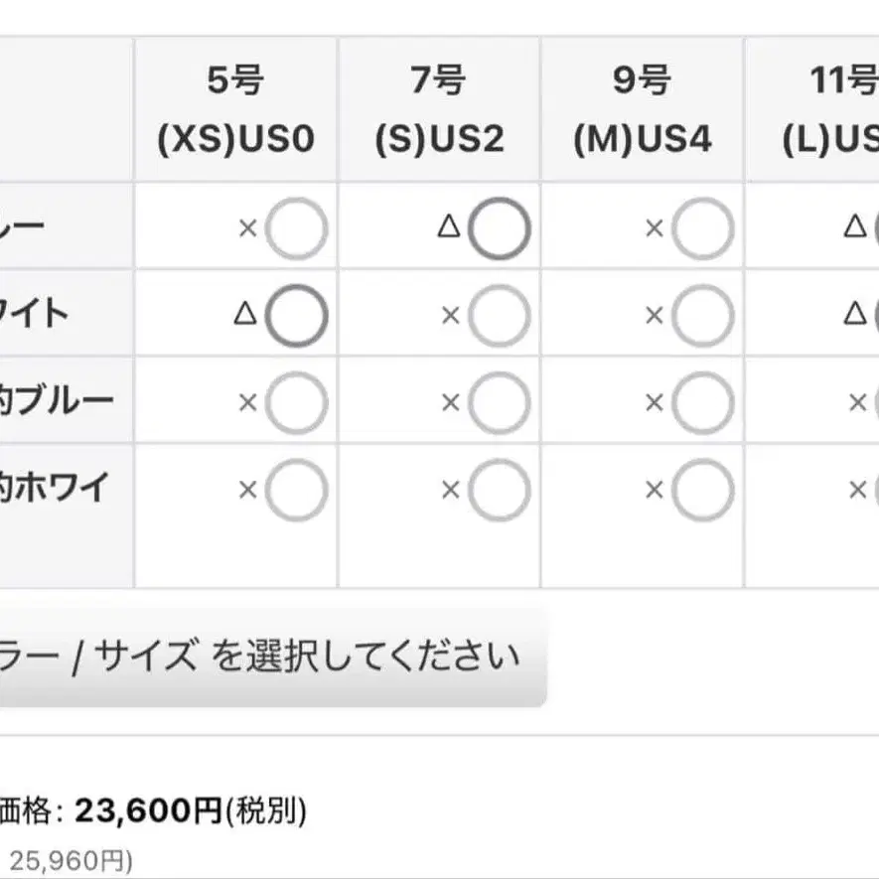
Task: Click the × mark in White row 9号 column
Action: click(654, 316)
